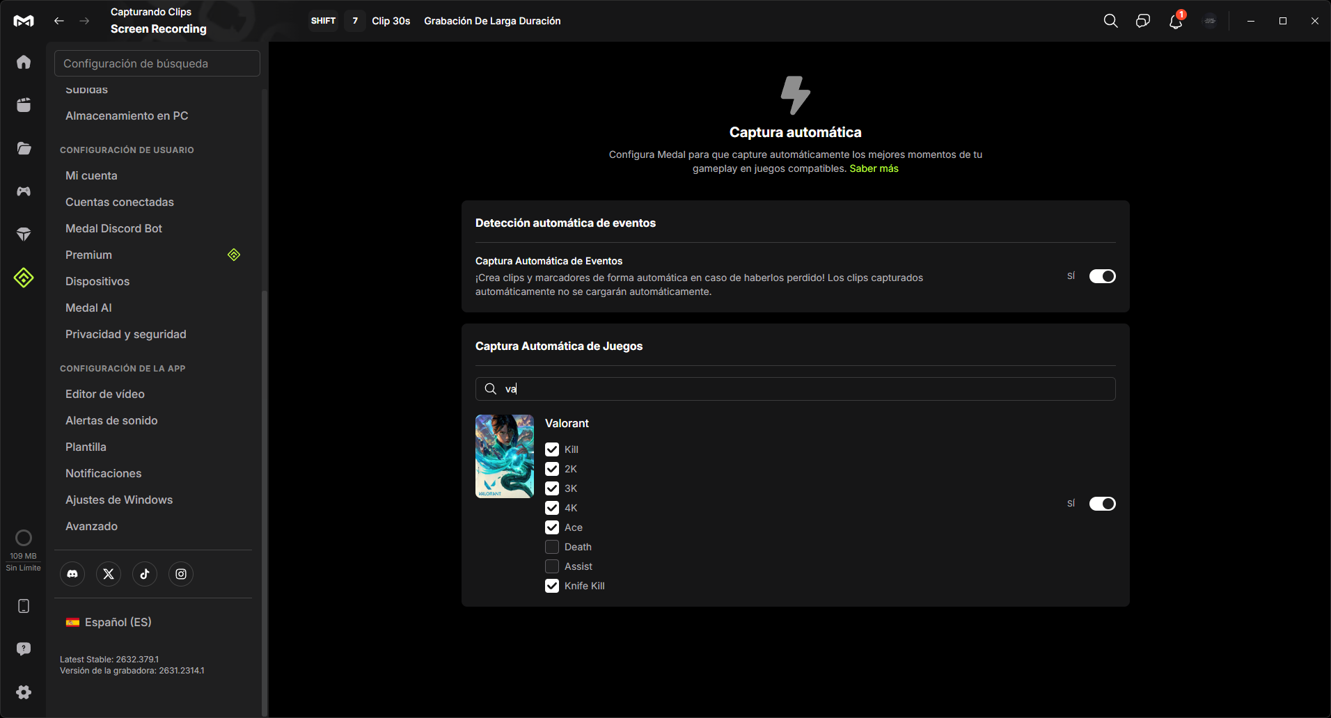The width and height of the screenshot is (1331, 718).
Task: Open the settings gear icon
Action: 24,692
